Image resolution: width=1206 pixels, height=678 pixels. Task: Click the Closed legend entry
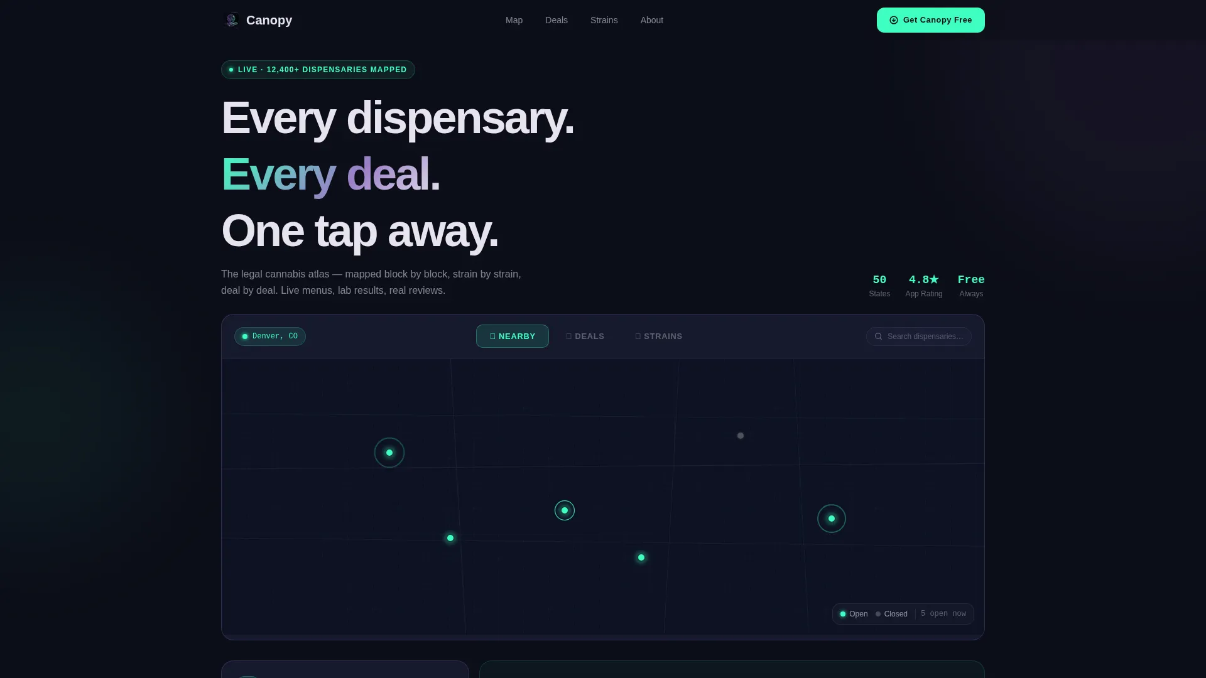(x=892, y=614)
